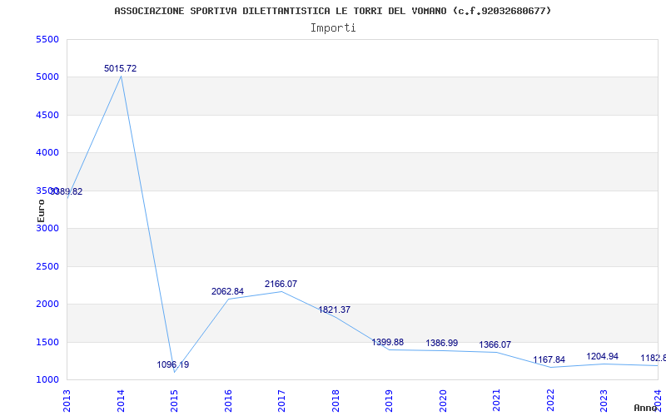666x416 pixels.
Task: Click the 'Euro' y-axis title
Action: coord(41,210)
